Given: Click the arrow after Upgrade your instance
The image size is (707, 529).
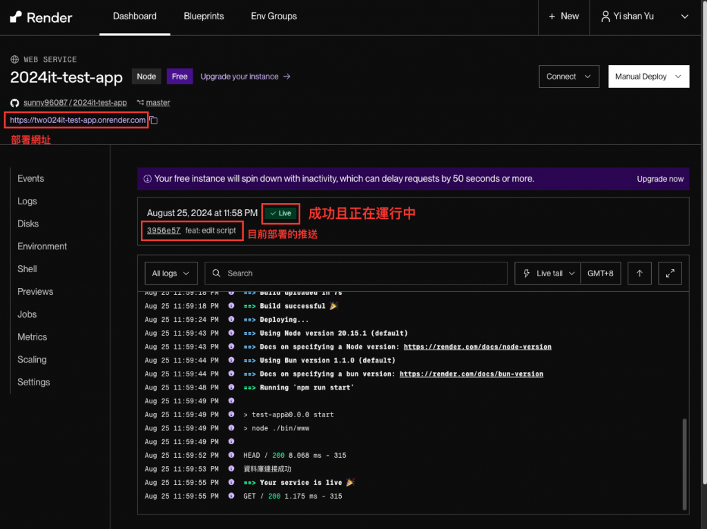Looking at the screenshot, I should point(287,77).
